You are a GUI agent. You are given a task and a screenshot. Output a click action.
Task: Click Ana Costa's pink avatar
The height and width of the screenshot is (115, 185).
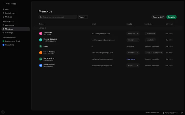(41, 33)
